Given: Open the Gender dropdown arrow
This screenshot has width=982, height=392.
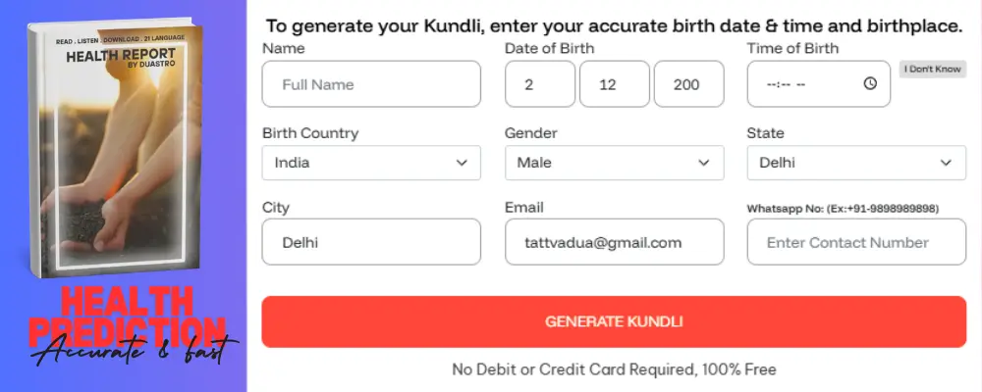Looking at the screenshot, I should click(x=703, y=163).
